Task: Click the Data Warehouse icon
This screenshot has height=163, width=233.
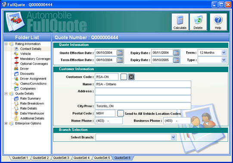Action: (x=16, y=114)
